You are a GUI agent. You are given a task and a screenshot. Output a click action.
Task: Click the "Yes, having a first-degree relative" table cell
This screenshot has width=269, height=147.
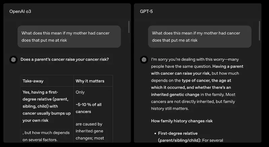pos(47,106)
